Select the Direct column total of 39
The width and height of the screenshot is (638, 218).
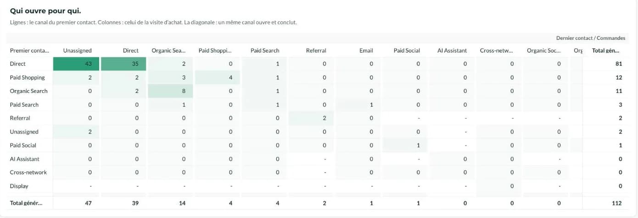[x=135, y=203]
